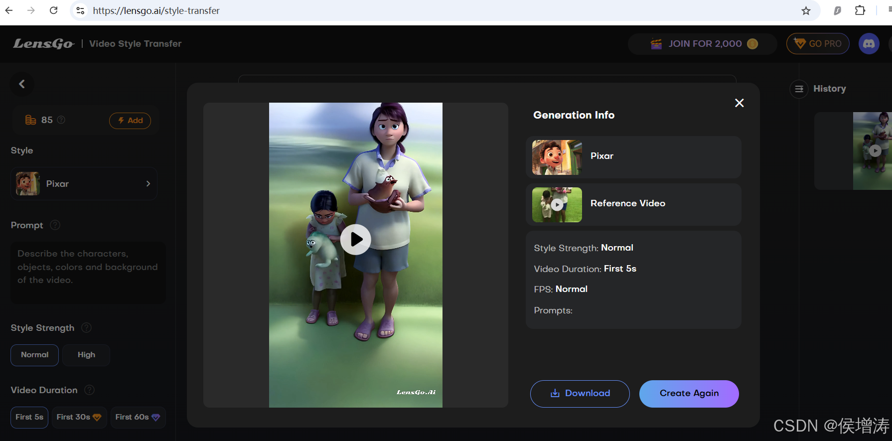Screen dimensions: 892x441
Task: Open the Pixar style selector
Action: pyautogui.click(x=84, y=184)
